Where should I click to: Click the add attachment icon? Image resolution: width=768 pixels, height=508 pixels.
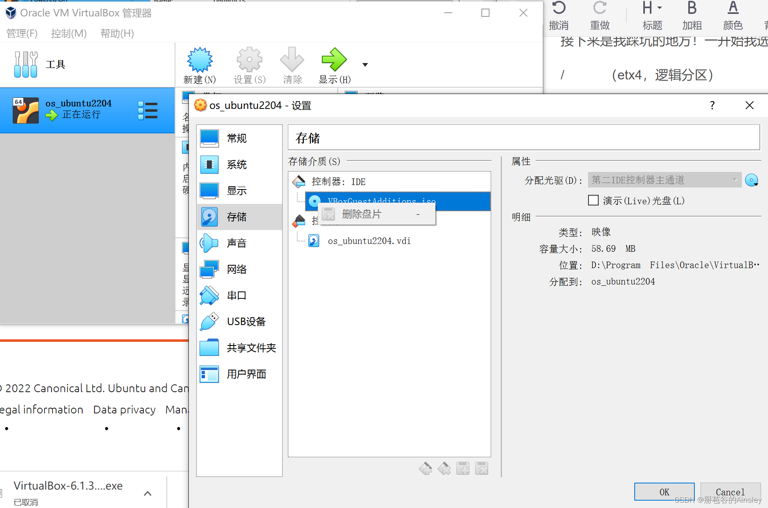coord(463,468)
